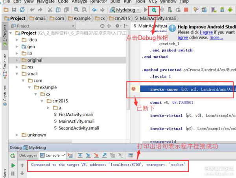The width and height of the screenshot is (236, 178).
Task: Open the Z: Structure side tab
Action: [5, 66]
